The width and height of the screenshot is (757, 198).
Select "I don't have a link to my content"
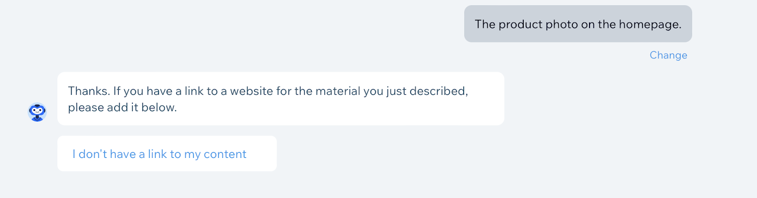click(159, 154)
